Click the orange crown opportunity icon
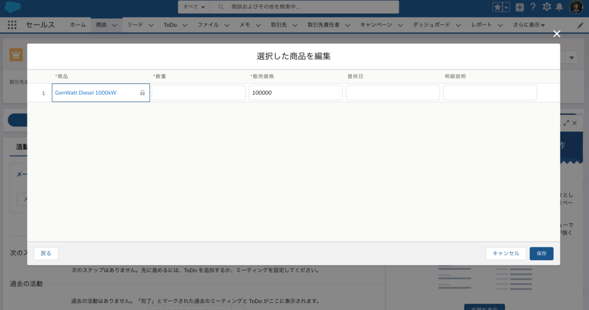This screenshot has width=589, height=310. [x=16, y=55]
